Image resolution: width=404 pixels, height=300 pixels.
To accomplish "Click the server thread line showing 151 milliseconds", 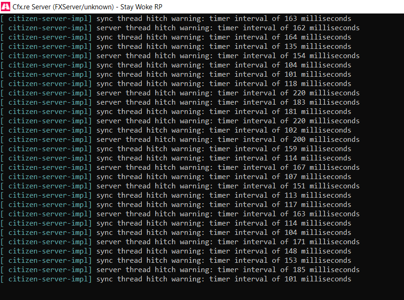I will (180, 186).
